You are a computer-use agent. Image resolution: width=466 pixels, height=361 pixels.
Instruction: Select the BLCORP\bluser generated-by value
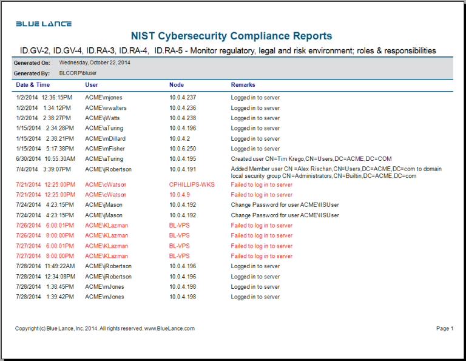[x=78, y=73]
